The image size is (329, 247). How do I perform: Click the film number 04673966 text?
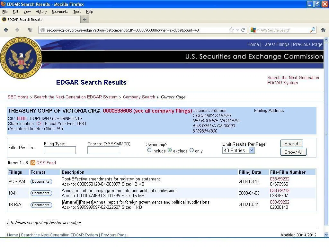[279, 184]
